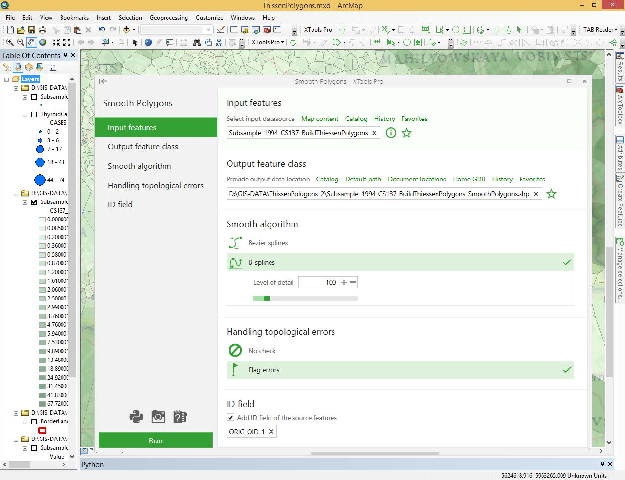Collapse the Layers root node
This screenshot has height=480, width=625.
(7, 79)
